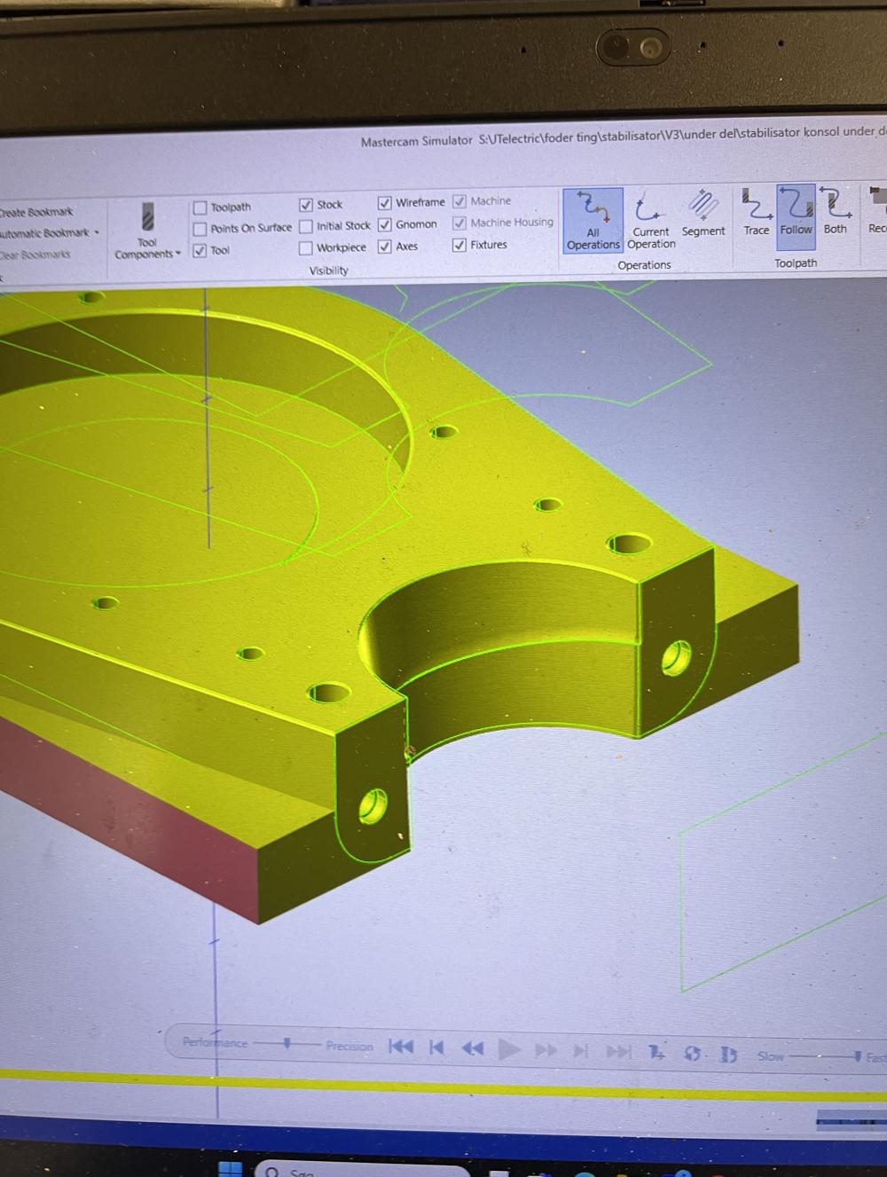
Task: Expand the Automatic Bookmark dropdown arrow
Action: [96, 233]
